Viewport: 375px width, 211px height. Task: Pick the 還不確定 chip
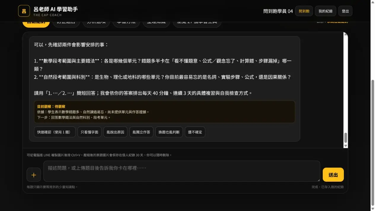click(195, 132)
